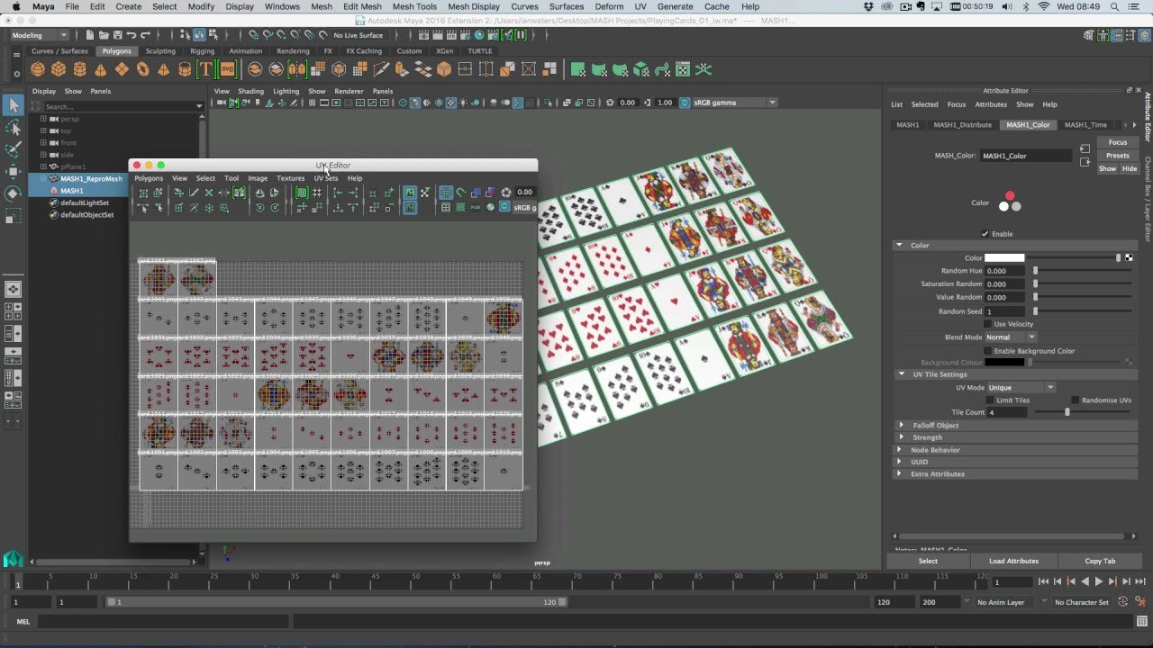Click the Color map checker button

pos(1129,258)
